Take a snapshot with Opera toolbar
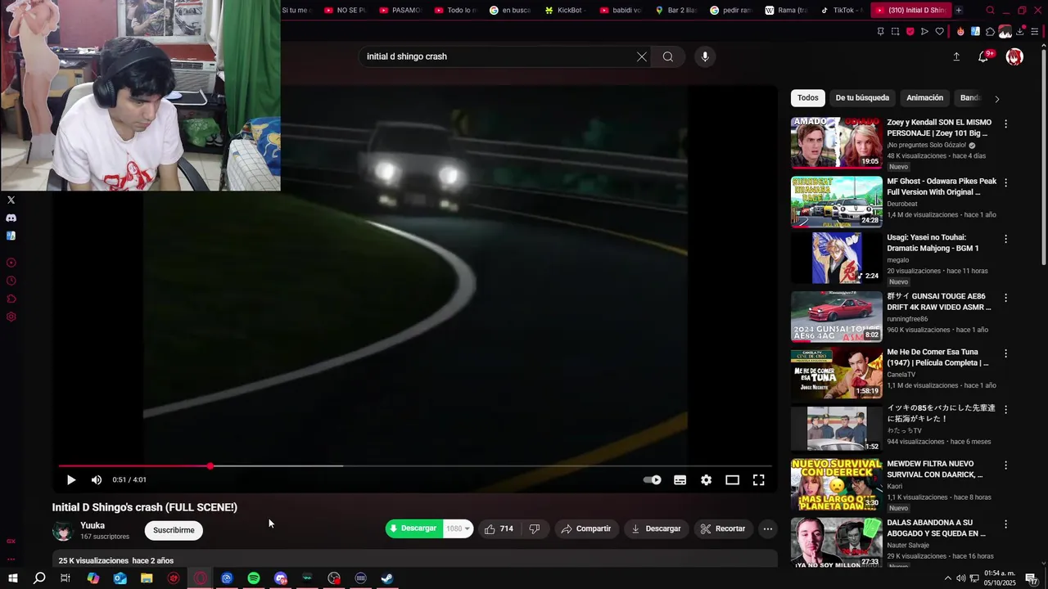The width and height of the screenshot is (1048, 589). [895, 32]
